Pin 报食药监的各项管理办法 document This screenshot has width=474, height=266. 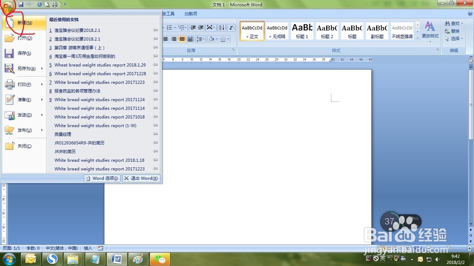[155, 91]
